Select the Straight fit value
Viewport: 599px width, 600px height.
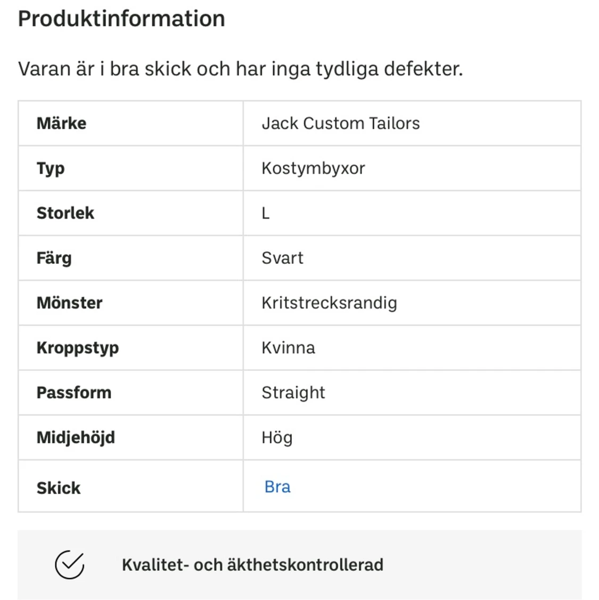(293, 393)
